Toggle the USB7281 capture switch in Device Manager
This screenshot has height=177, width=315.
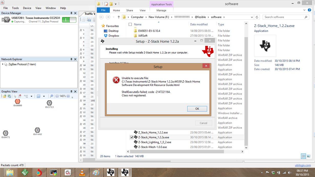[x=69, y=20]
